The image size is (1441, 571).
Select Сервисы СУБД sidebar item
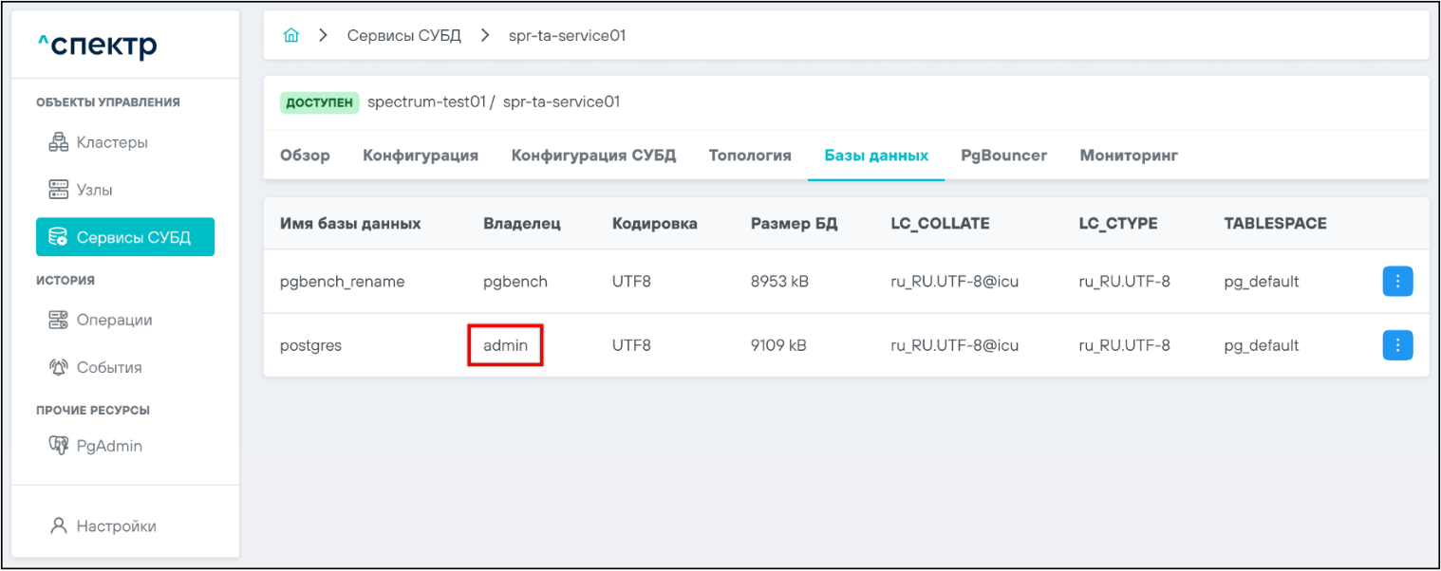[125, 237]
